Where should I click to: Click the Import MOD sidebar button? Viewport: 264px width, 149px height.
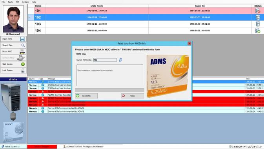[13, 39]
